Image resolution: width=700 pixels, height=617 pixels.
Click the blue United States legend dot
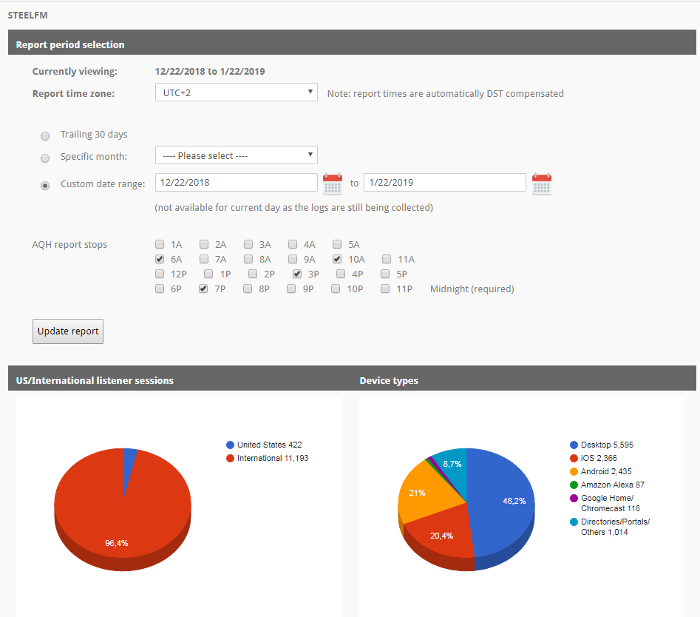pyautogui.click(x=230, y=445)
